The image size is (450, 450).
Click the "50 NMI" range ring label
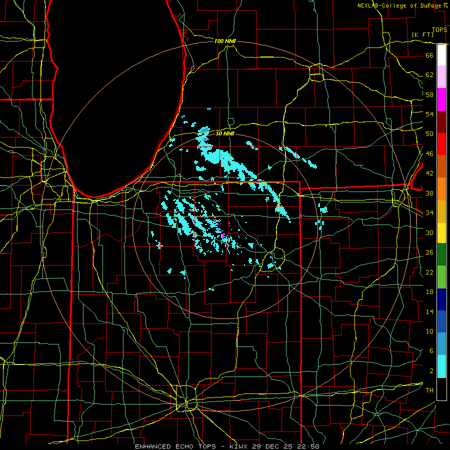coord(225,133)
